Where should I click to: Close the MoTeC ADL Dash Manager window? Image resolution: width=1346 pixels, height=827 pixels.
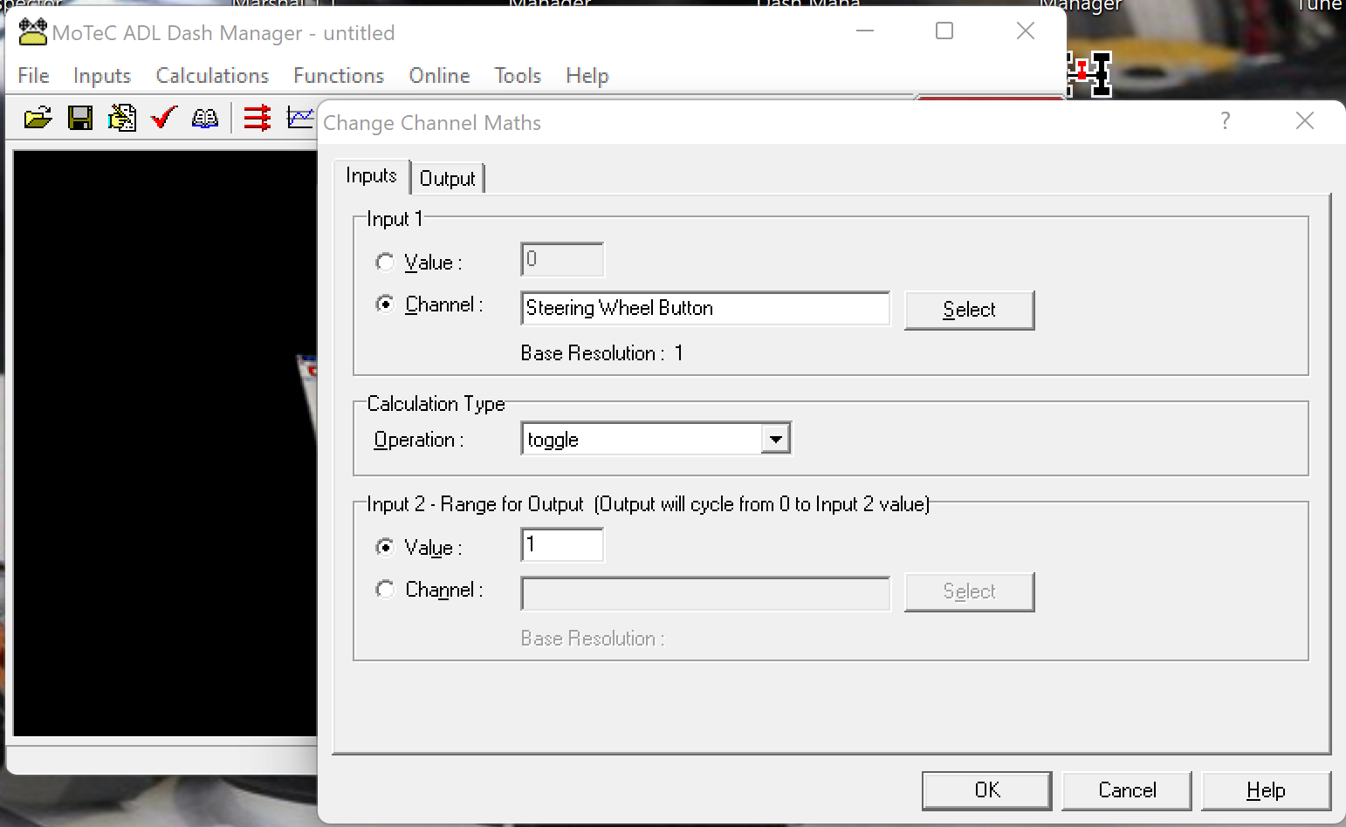click(1026, 31)
